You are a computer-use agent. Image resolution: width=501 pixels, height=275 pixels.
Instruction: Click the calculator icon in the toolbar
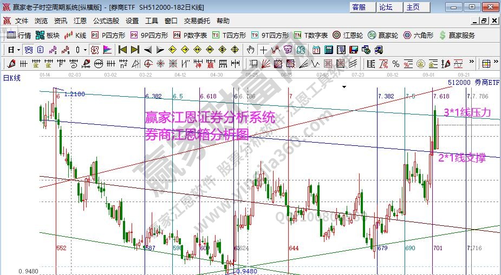coord(328,50)
